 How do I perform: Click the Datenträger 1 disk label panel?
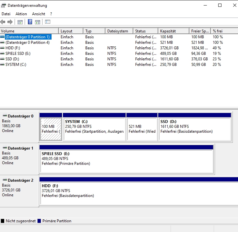click(x=19, y=159)
